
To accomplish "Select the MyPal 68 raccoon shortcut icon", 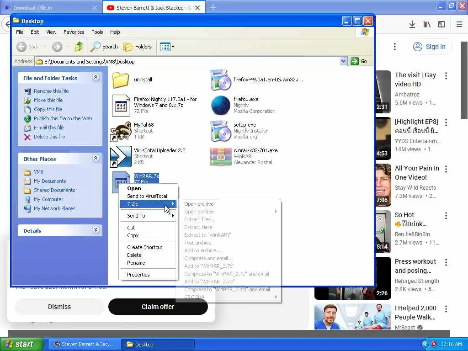I will pyautogui.click(x=121, y=131).
